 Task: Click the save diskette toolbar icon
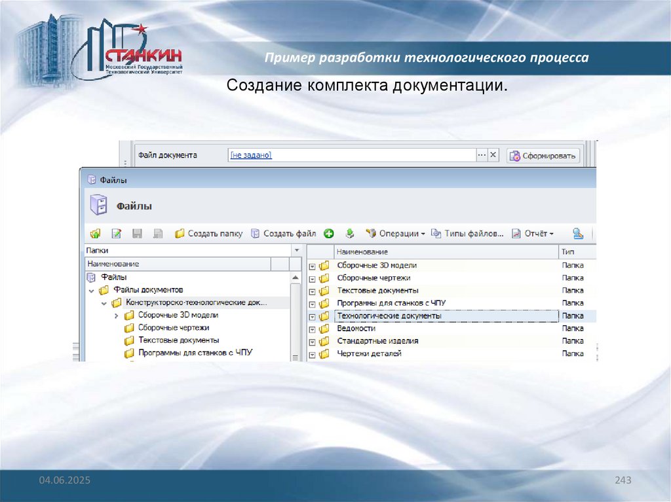[x=137, y=234]
